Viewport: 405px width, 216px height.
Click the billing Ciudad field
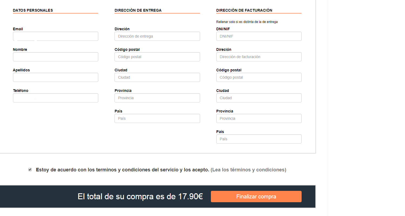[x=259, y=98]
